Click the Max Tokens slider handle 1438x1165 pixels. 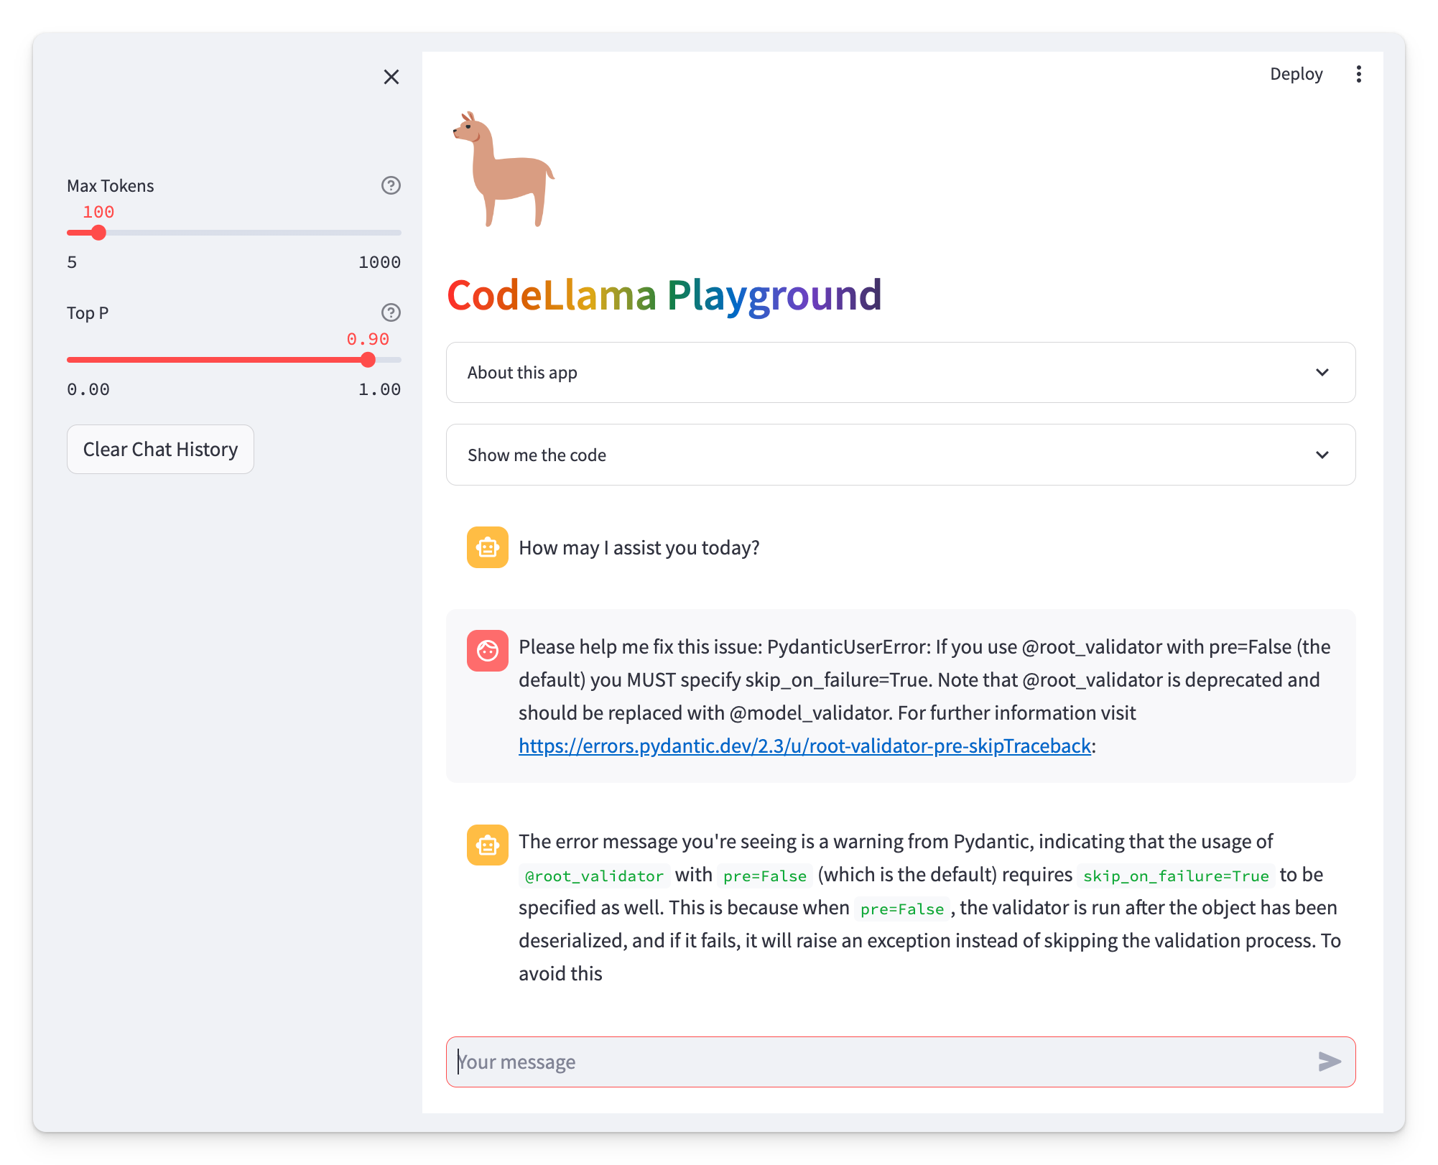click(x=99, y=233)
